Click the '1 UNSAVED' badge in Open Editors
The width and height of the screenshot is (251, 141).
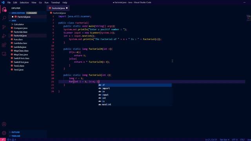[32, 13]
